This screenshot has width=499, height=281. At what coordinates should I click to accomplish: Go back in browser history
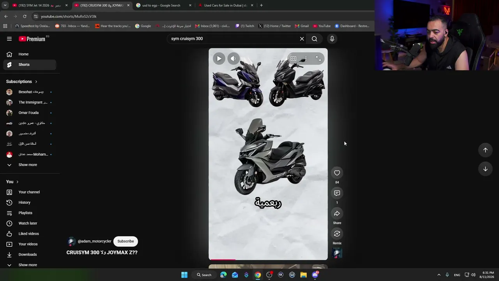click(6, 16)
